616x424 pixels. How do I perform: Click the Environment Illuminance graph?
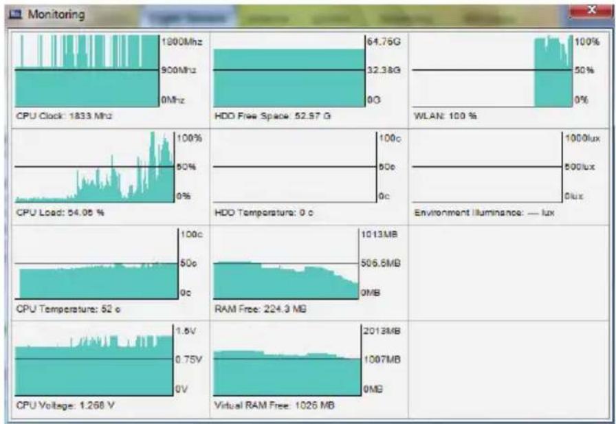pyautogui.click(x=487, y=167)
